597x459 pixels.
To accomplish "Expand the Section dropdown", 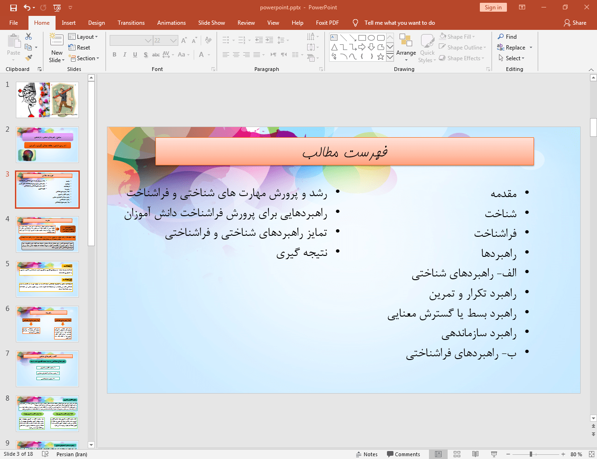I will click(x=84, y=58).
